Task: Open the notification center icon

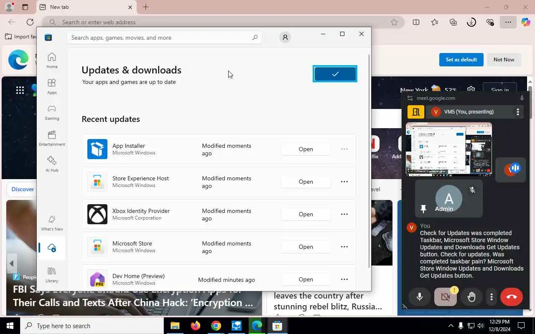Action: (x=521, y=326)
